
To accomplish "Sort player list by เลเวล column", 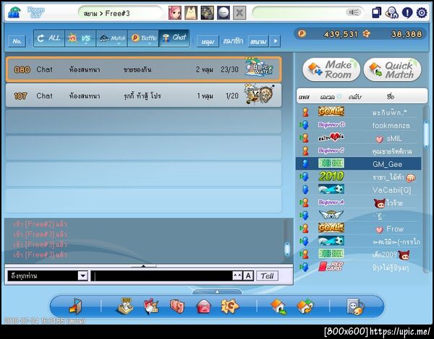I will pos(328,97).
